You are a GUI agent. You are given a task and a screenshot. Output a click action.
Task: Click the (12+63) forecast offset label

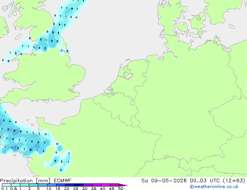(x=234, y=181)
